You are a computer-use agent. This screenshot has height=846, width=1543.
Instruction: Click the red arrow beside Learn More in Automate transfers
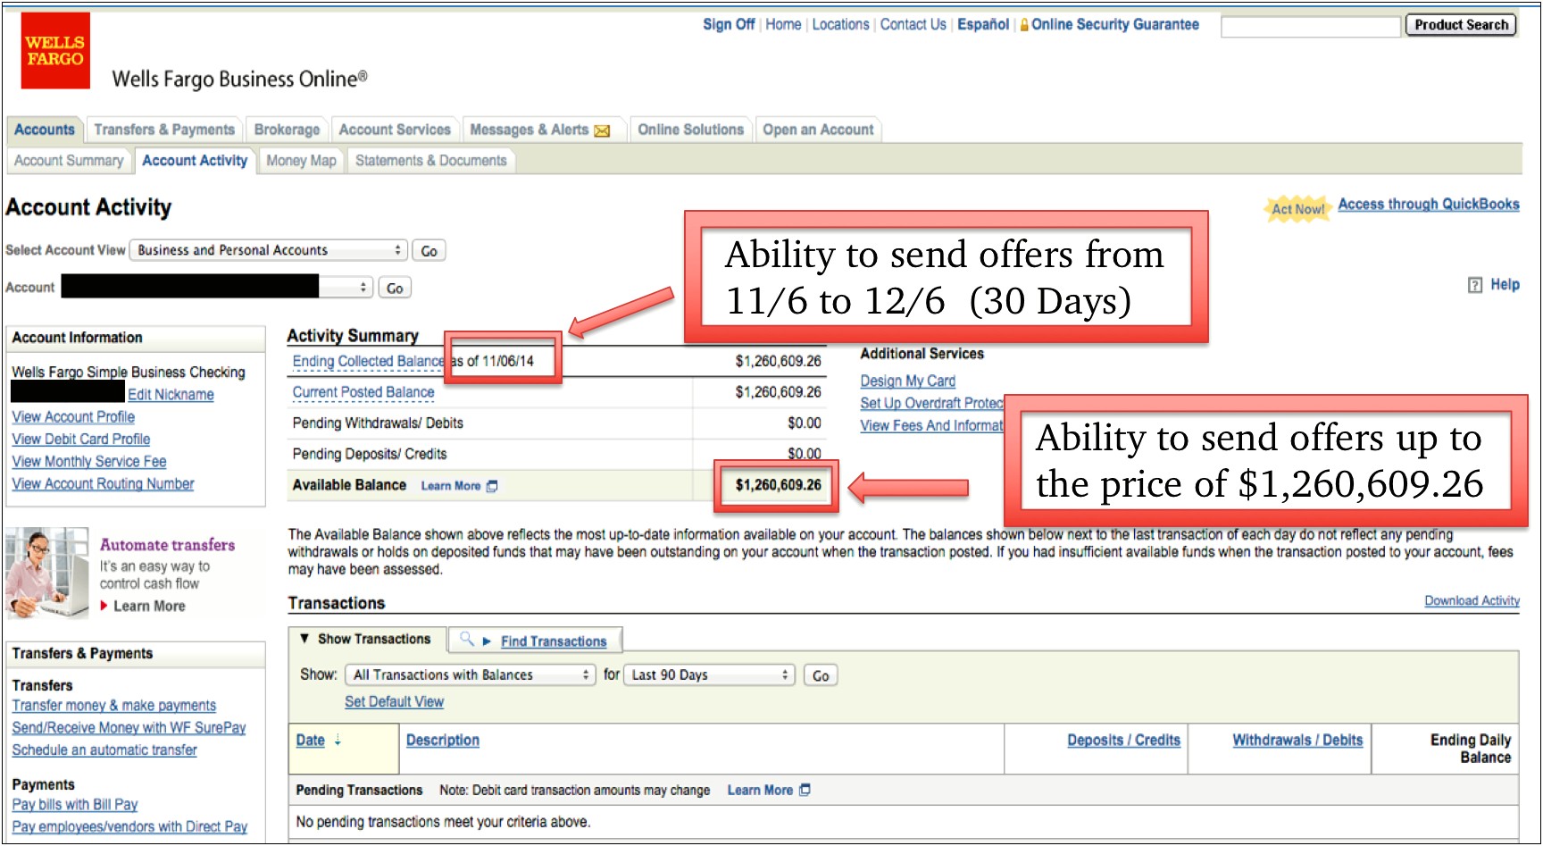pyautogui.click(x=104, y=606)
